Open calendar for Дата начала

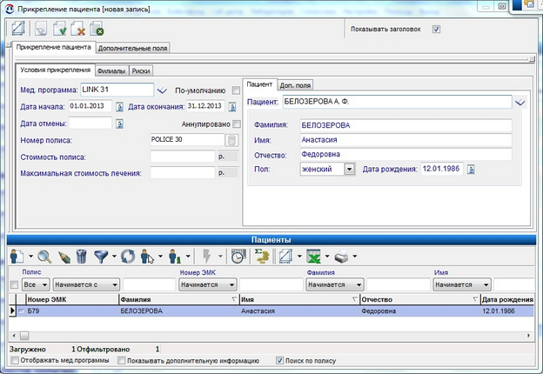tap(119, 107)
